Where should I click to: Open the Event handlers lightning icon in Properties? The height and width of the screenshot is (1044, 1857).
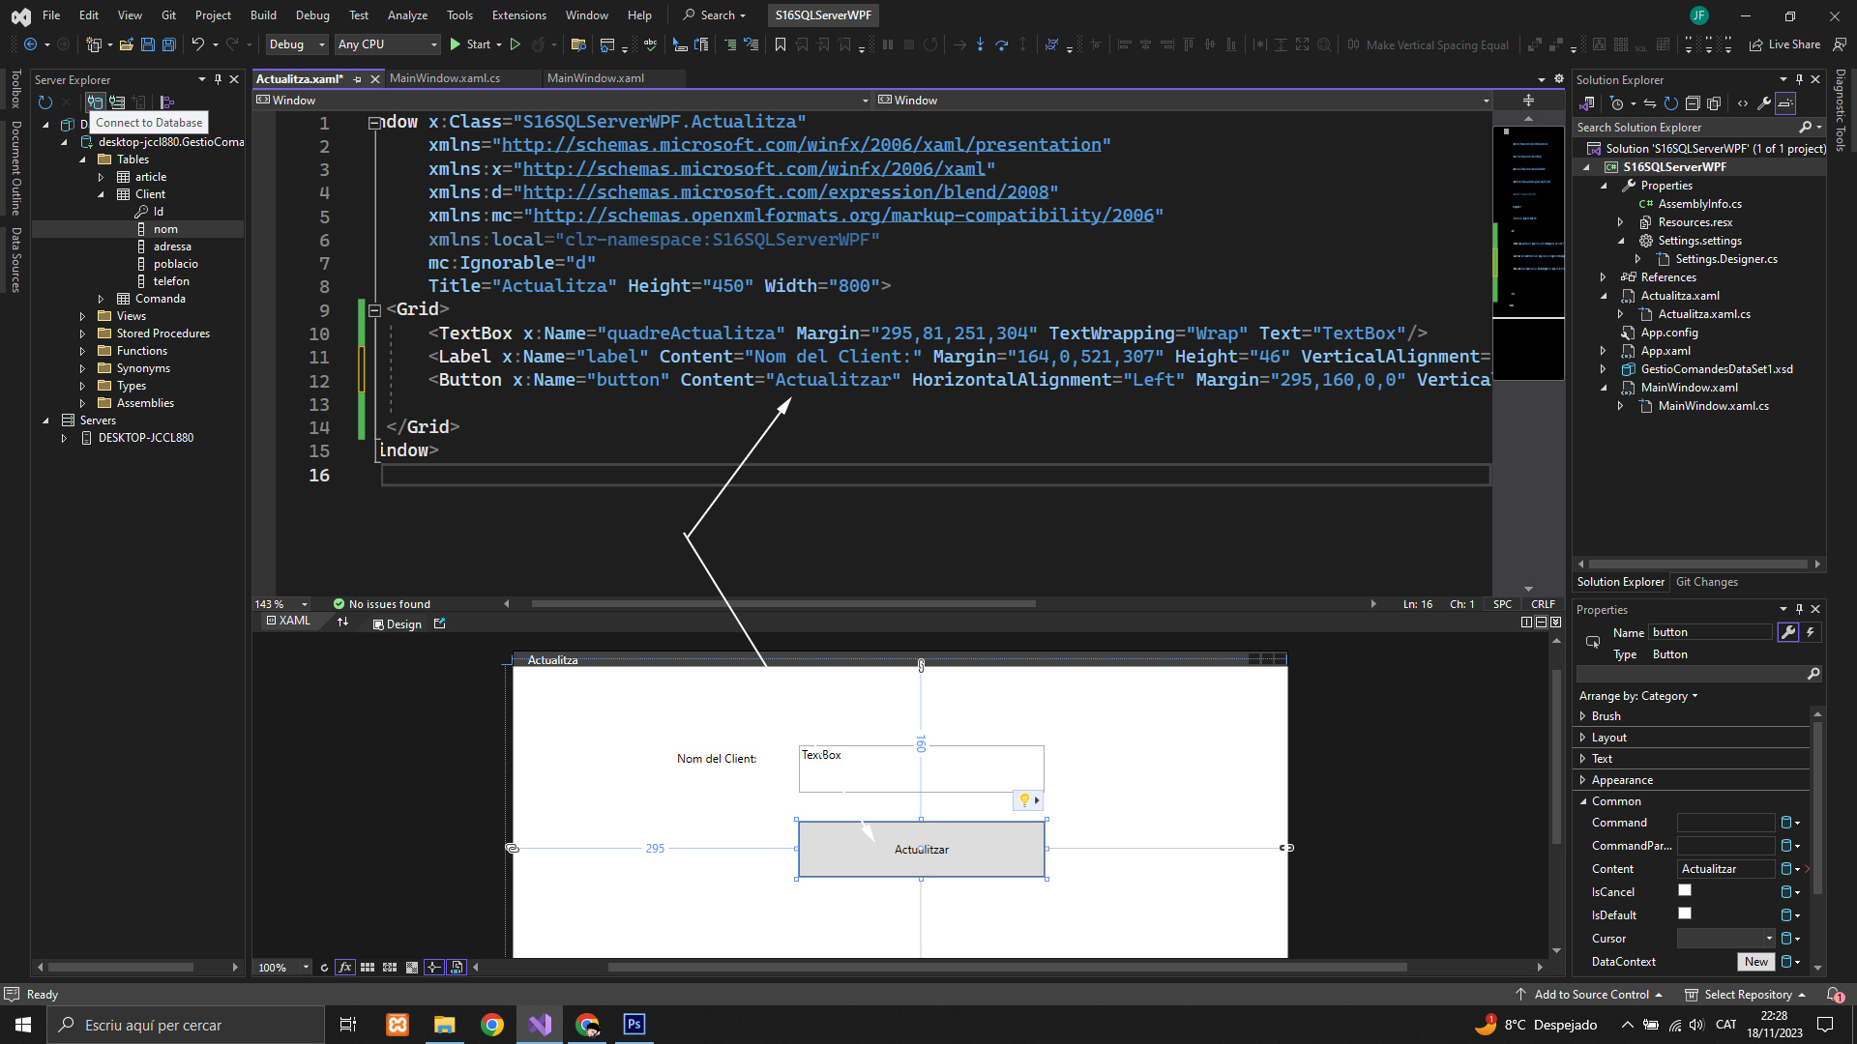[x=1811, y=632]
